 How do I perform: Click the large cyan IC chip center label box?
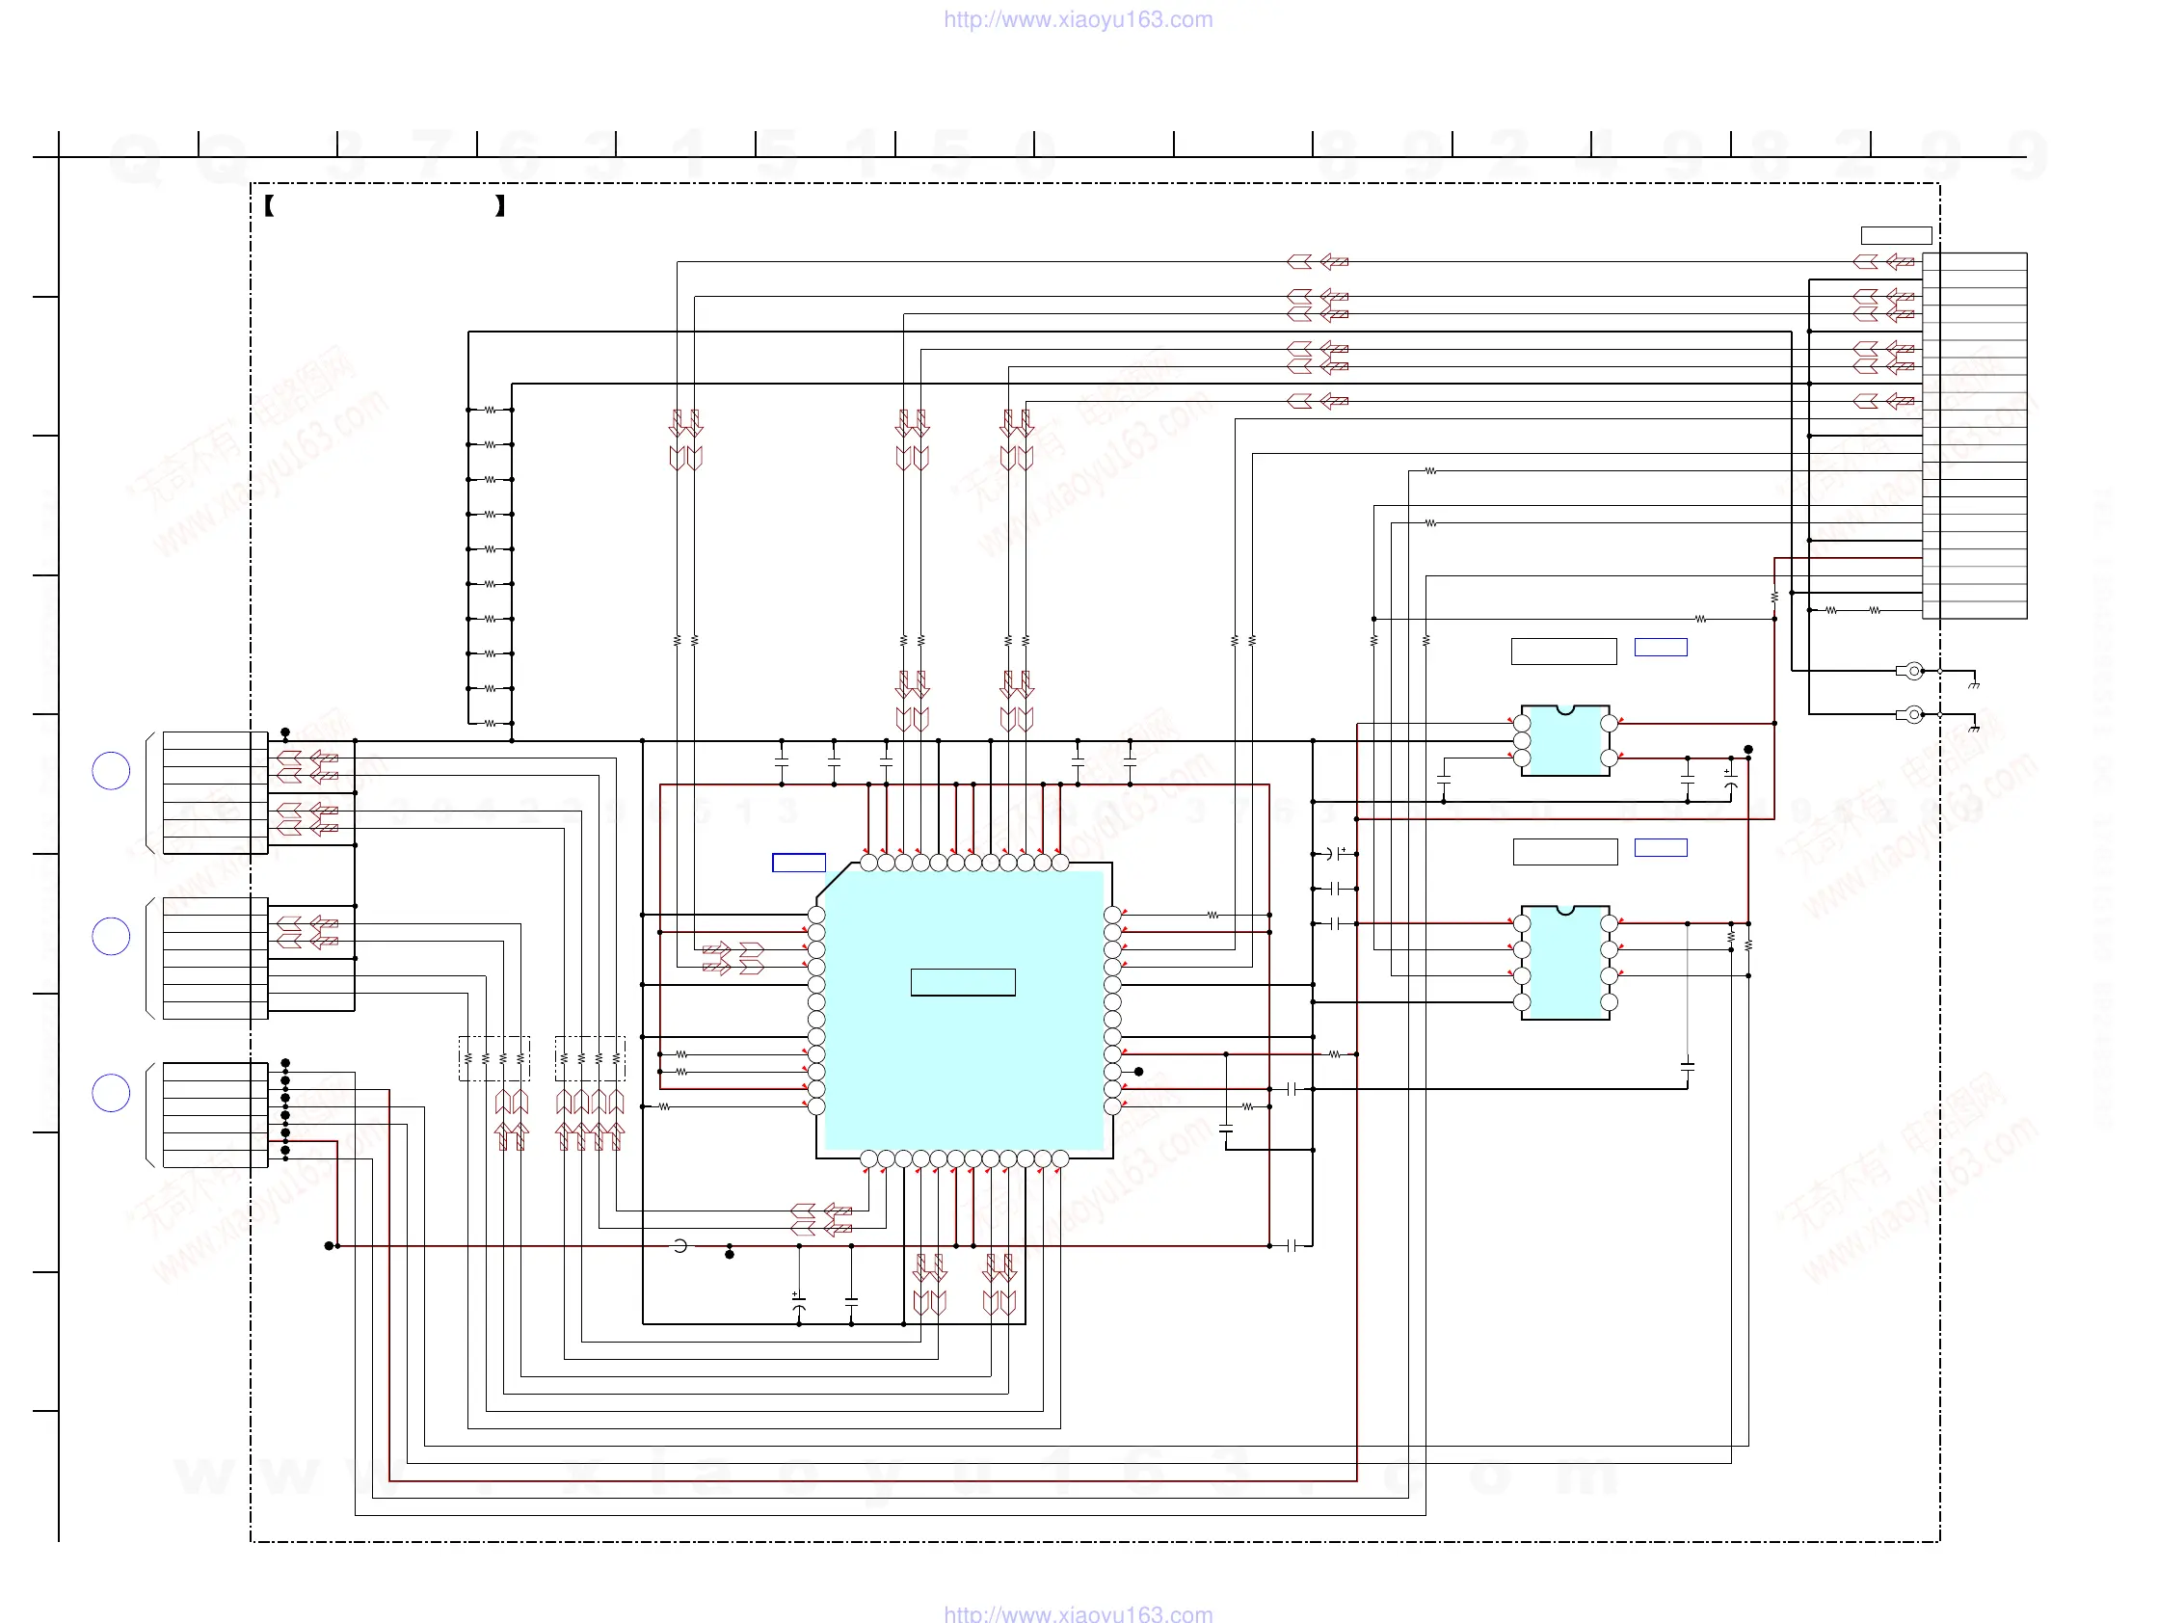pos(963,982)
